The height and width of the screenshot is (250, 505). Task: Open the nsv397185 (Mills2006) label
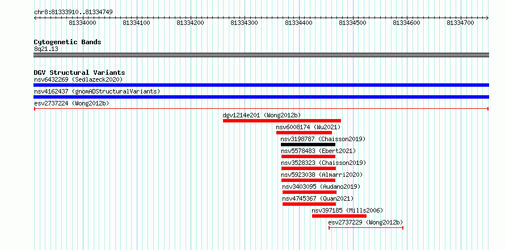[347, 210]
